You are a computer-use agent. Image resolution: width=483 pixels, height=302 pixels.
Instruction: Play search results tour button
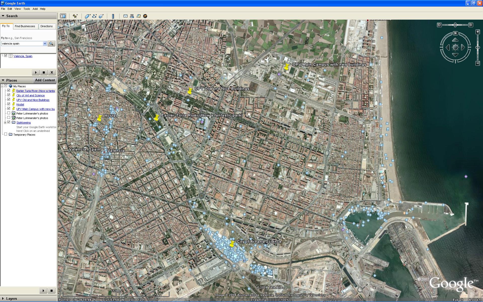point(36,72)
